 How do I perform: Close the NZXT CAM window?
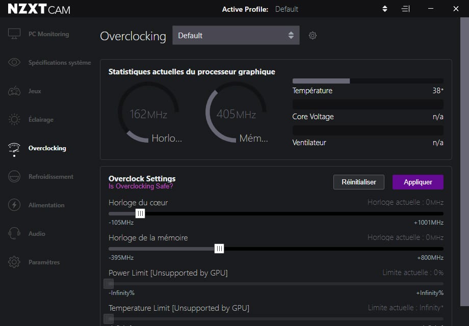(456, 9)
